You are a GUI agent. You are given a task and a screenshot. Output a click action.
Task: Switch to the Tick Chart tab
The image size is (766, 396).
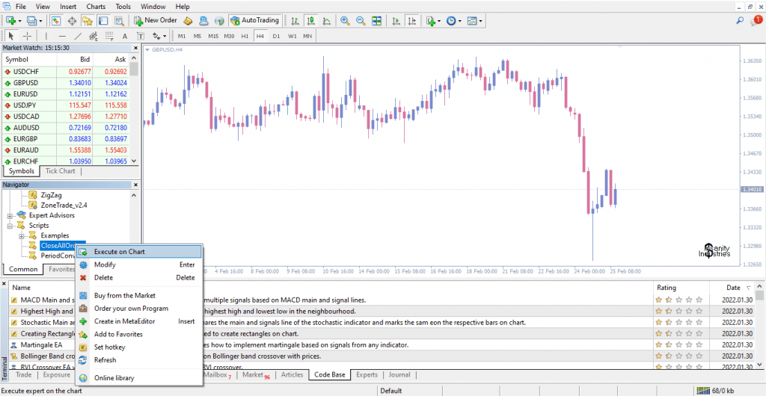pos(61,171)
